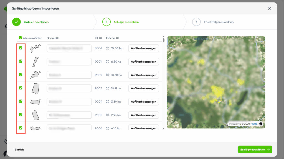Go to the Dateien hochladen step
The height and width of the screenshot is (159, 284).
click(x=36, y=22)
